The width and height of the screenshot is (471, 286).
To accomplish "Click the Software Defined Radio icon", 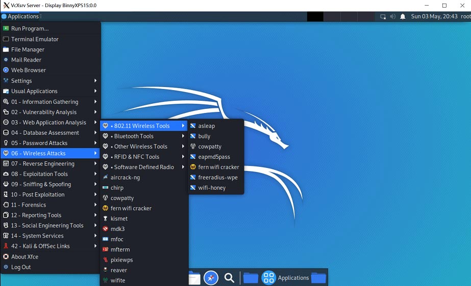I will click(106, 167).
